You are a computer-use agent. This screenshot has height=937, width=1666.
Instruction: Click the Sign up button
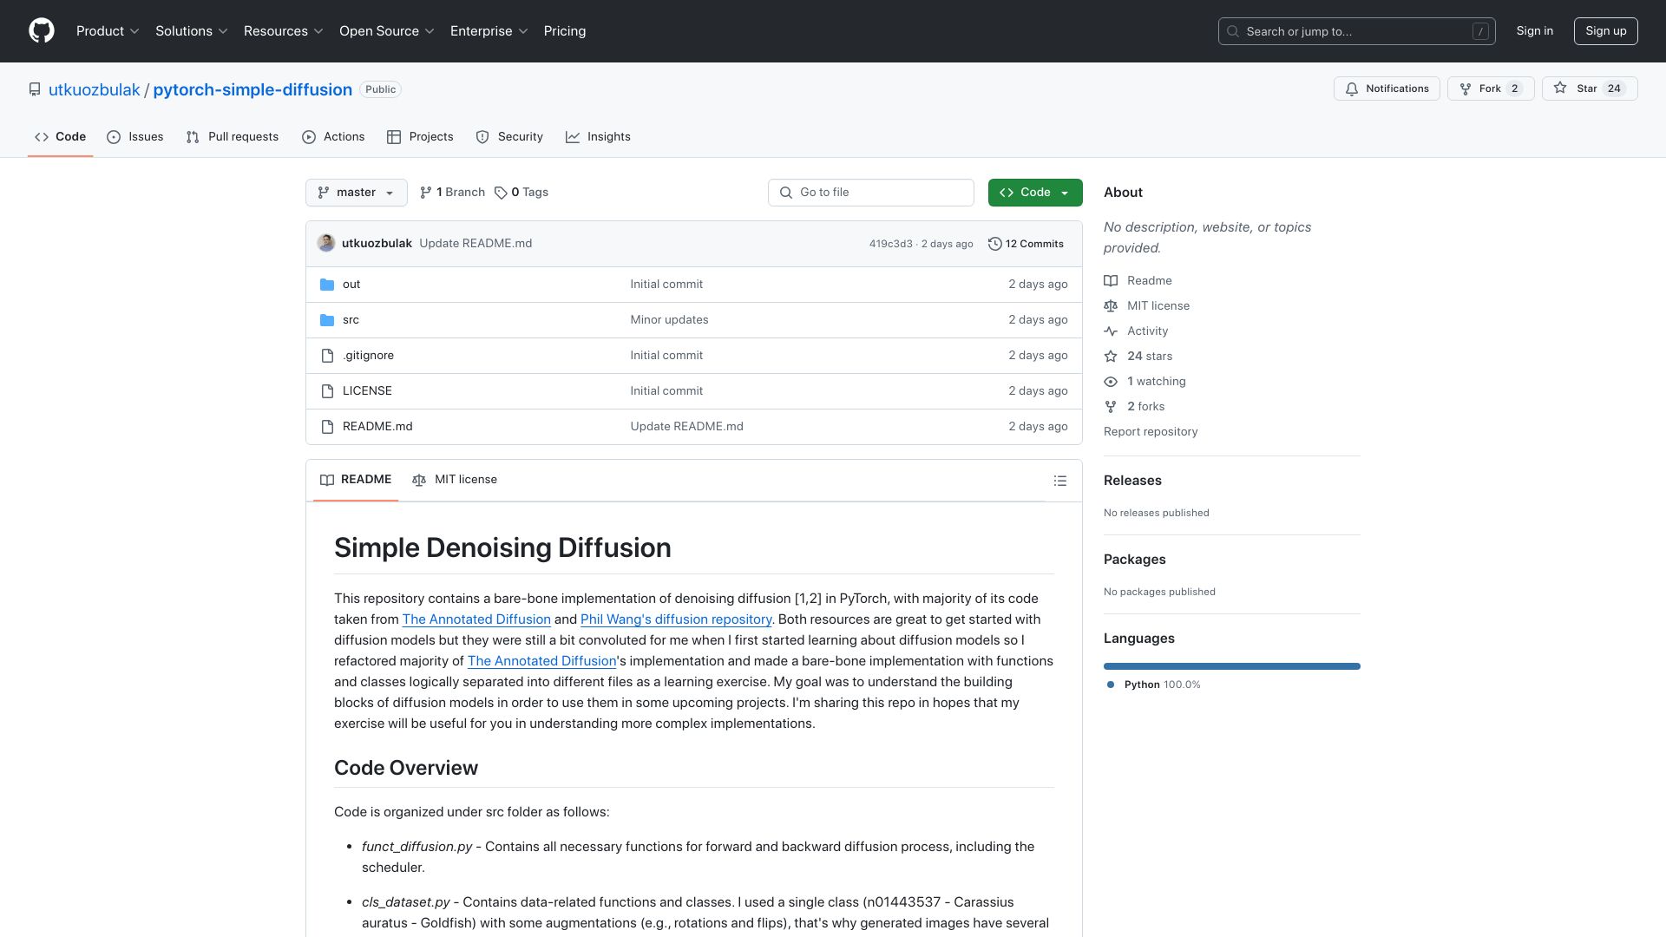pyautogui.click(x=1606, y=31)
